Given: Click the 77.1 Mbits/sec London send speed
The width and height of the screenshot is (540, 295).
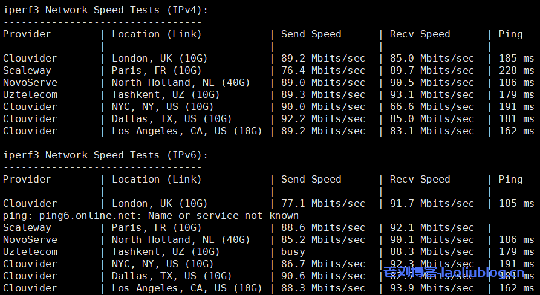Looking at the screenshot, I should click(x=323, y=203).
